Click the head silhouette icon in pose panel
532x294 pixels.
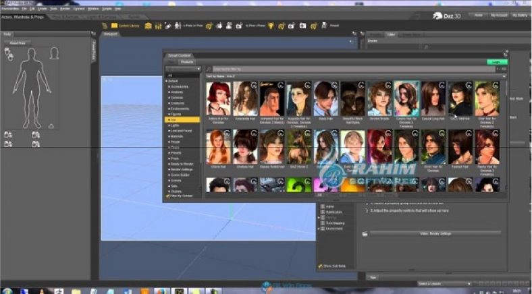(x=54, y=53)
